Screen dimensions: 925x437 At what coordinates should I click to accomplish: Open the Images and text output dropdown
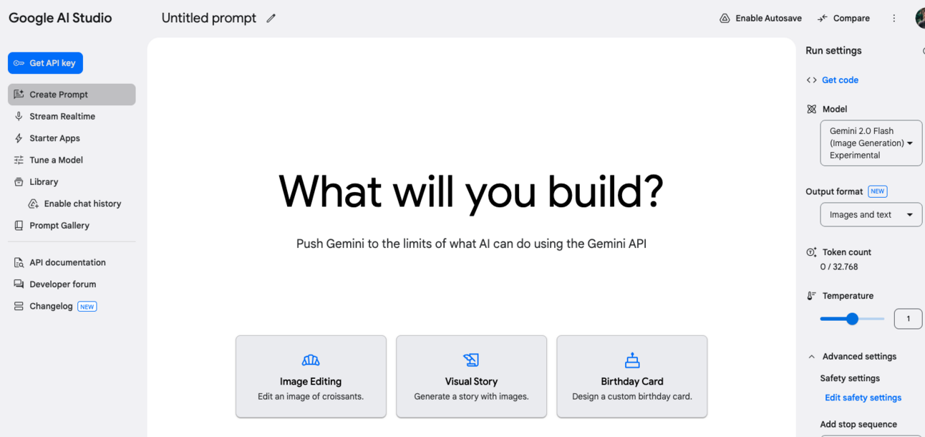click(x=871, y=215)
